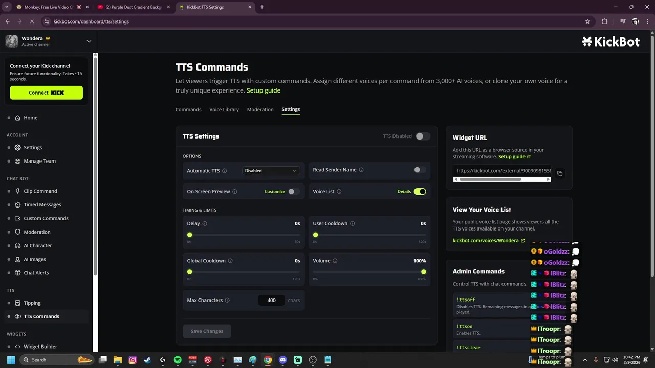
Task: Disable the Voice List toggle
Action: [x=420, y=192]
